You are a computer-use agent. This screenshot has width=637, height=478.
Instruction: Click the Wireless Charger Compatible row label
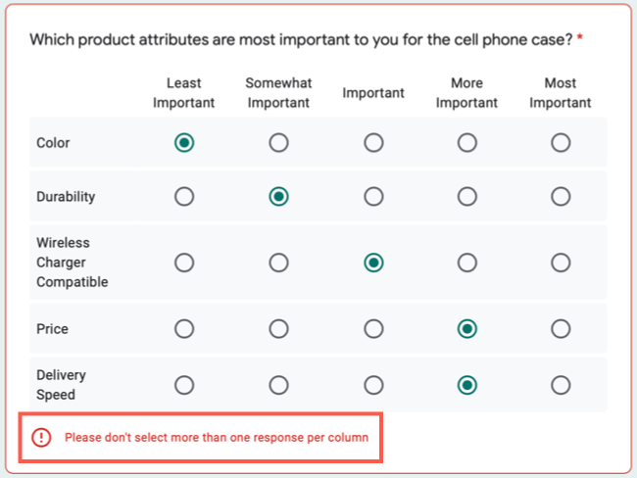coord(73,263)
